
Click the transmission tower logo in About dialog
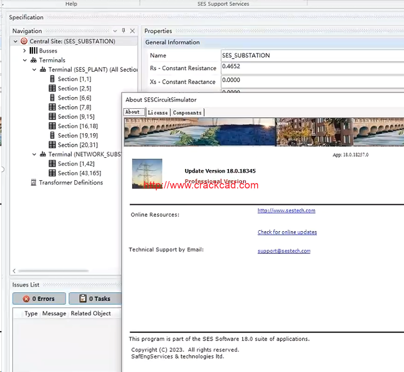pos(147,174)
